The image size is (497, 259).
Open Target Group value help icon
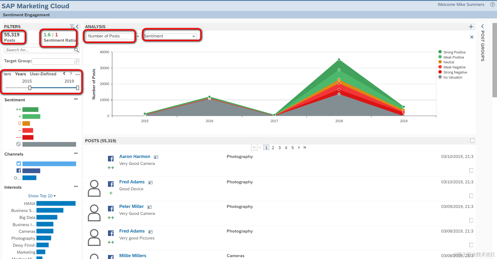[76, 62]
